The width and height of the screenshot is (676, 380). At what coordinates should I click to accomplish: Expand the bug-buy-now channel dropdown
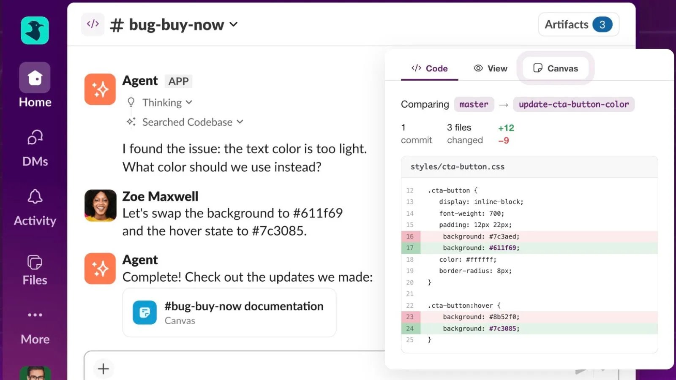coord(234,24)
